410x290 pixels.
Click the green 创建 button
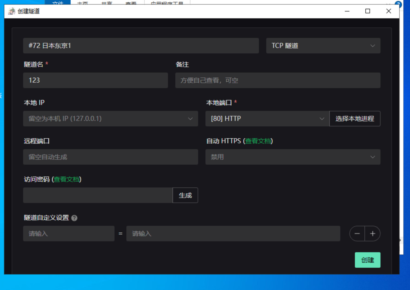pos(367,260)
